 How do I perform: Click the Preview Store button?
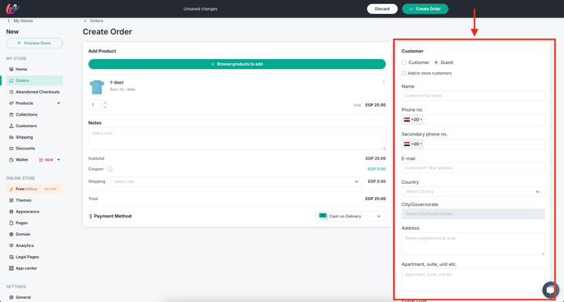pyautogui.click(x=34, y=43)
